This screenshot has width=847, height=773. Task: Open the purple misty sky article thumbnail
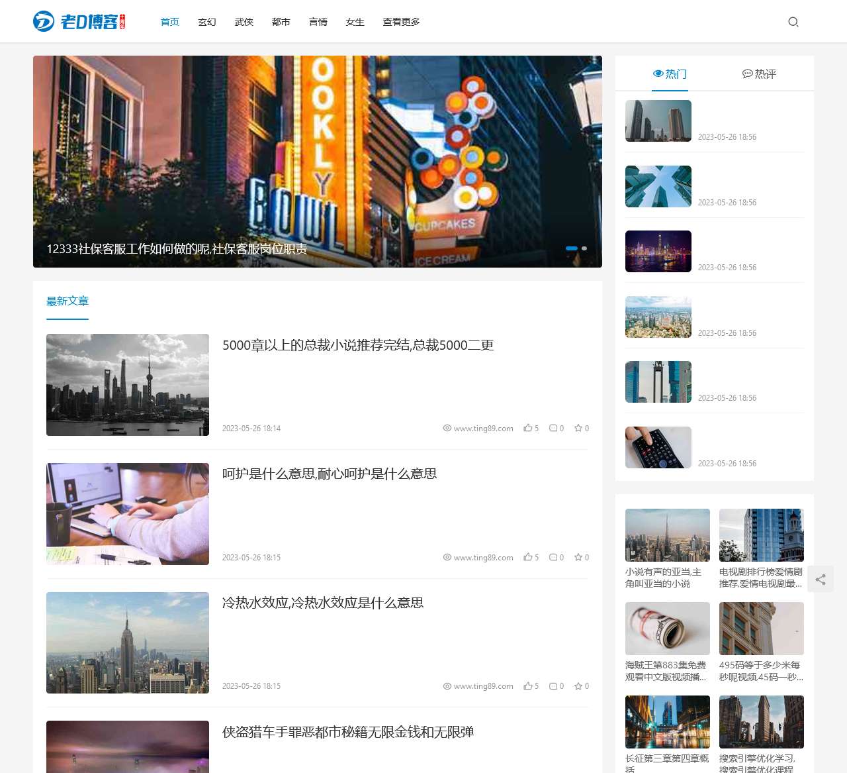coord(128,747)
